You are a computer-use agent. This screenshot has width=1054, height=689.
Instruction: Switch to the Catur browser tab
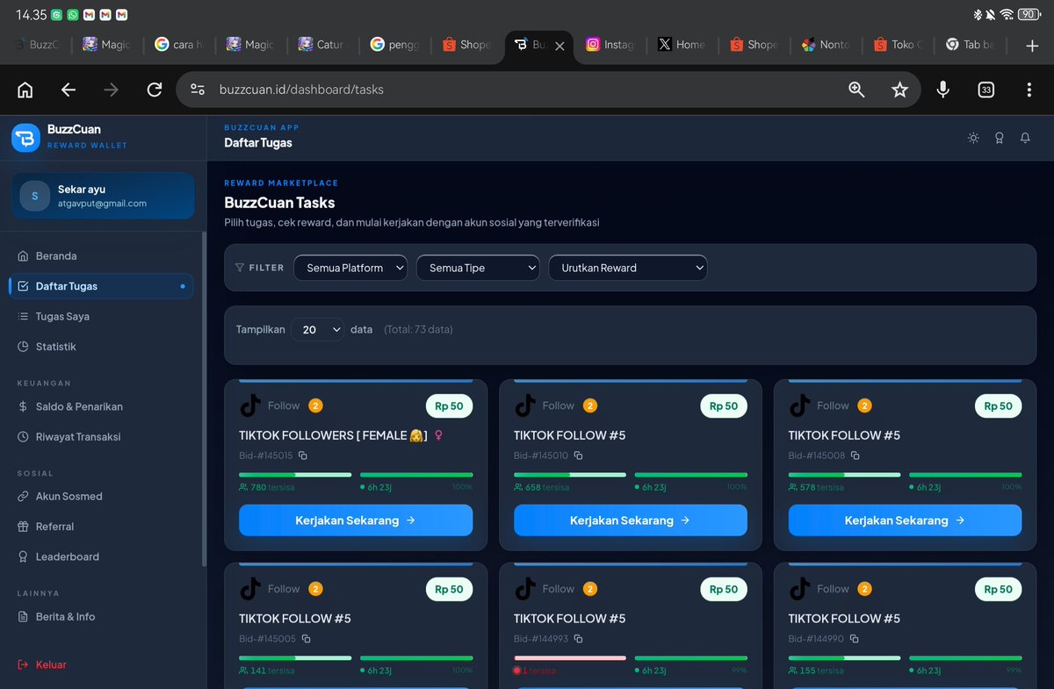pyautogui.click(x=322, y=45)
